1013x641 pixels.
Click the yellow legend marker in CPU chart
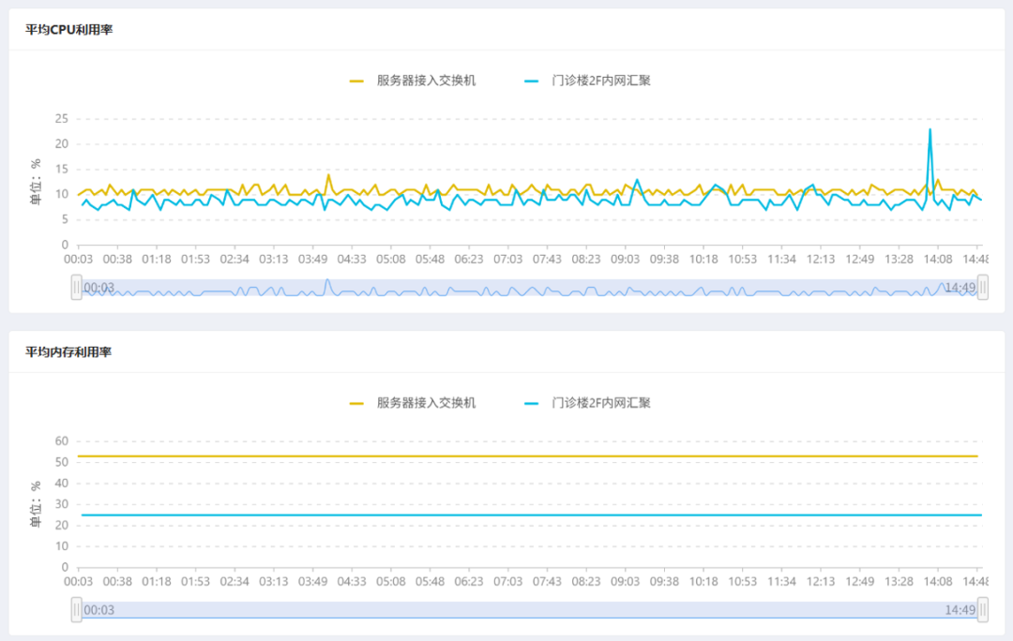click(356, 82)
